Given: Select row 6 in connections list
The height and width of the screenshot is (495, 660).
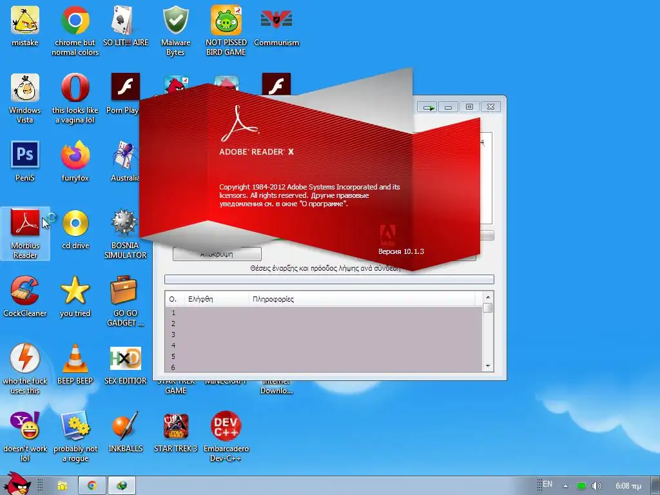Looking at the screenshot, I should 324,367.
